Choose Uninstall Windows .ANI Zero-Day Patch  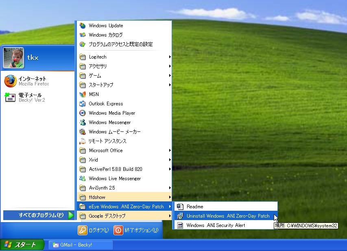(226, 216)
